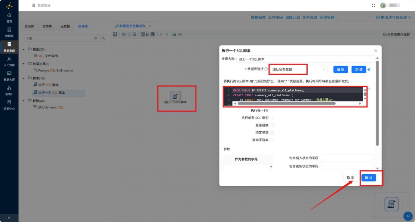Click the boxed 'm' icon in toolbar
This screenshot has width=415, height=222.
point(152,34)
